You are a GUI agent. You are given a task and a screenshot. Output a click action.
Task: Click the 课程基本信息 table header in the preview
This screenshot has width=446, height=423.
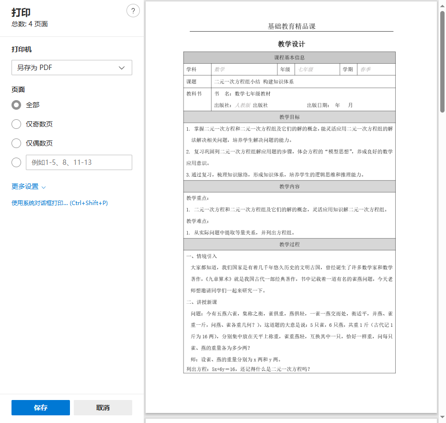tap(289, 57)
